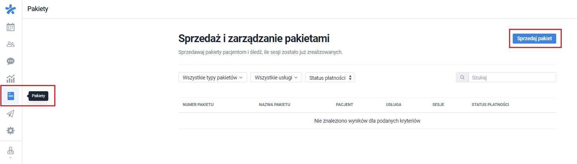
Task: Open the Status płatności select box
Action: click(x=330, y=78)
